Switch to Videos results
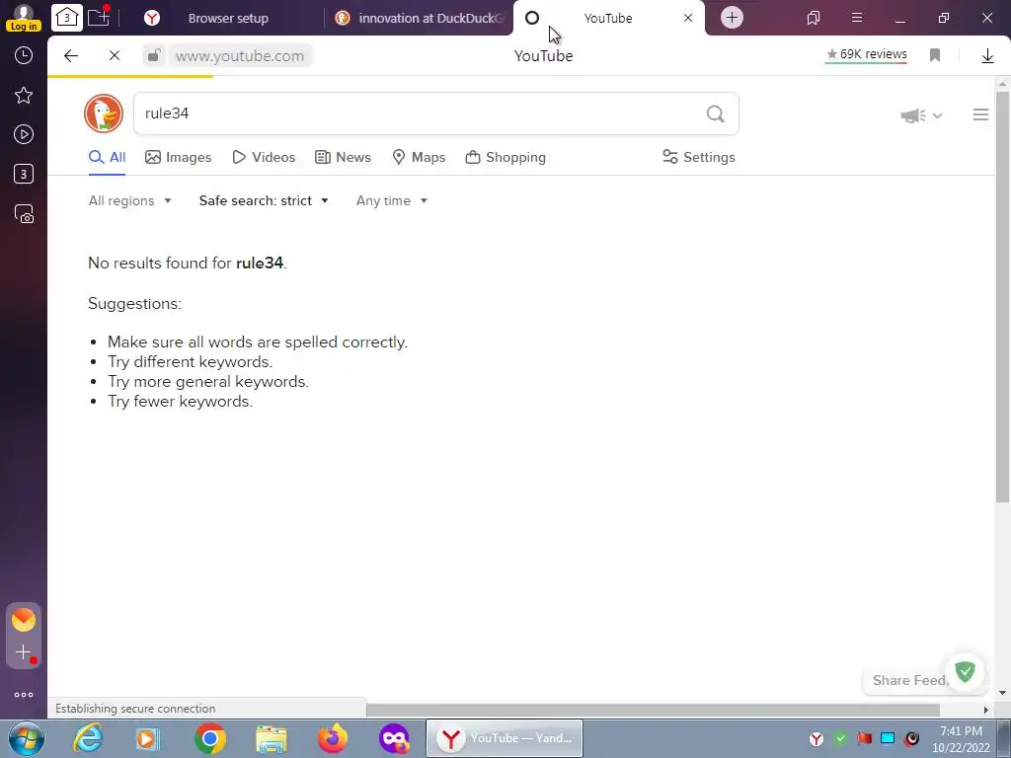This screenshot has width=1011, height=758. click(x=264, y=157)
